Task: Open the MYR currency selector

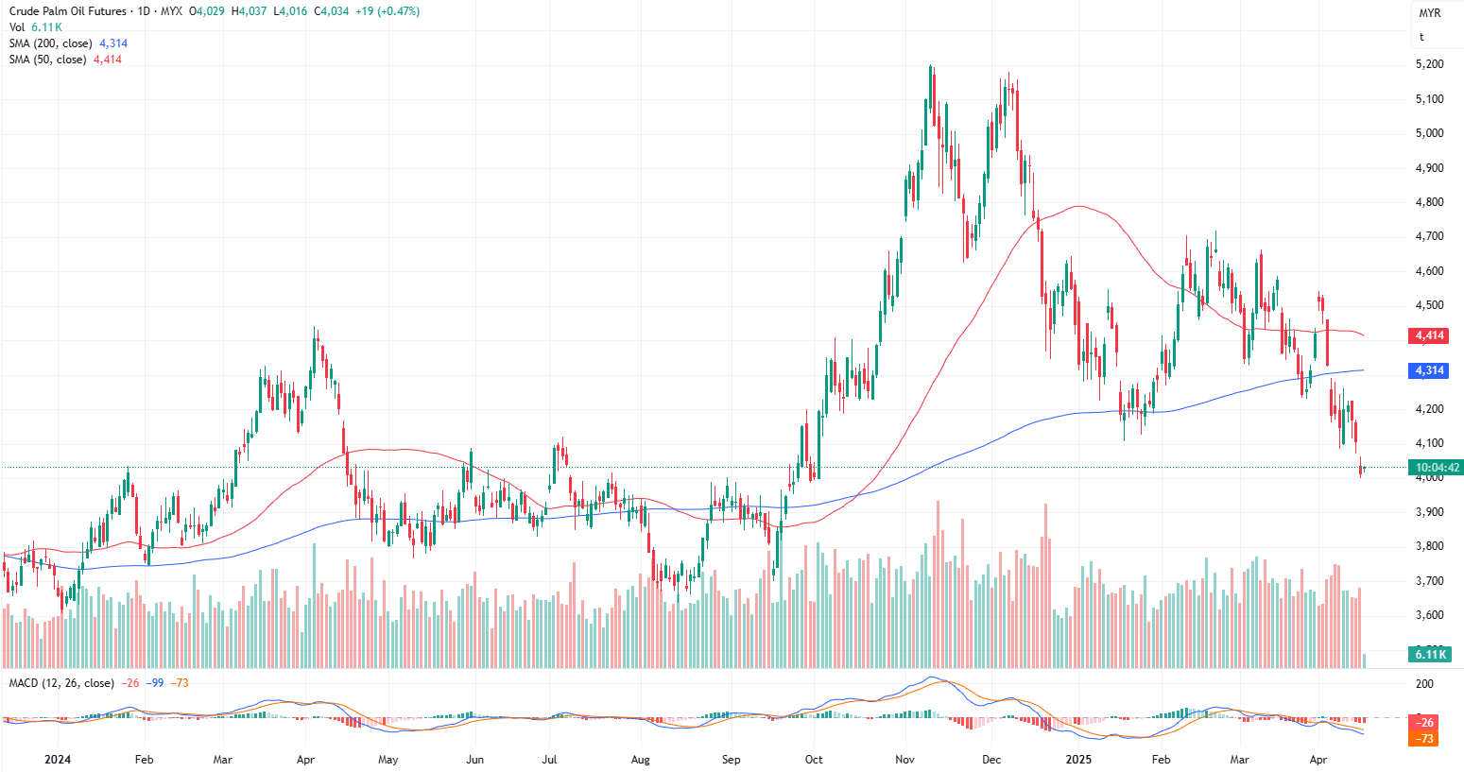Action: 1429,13
